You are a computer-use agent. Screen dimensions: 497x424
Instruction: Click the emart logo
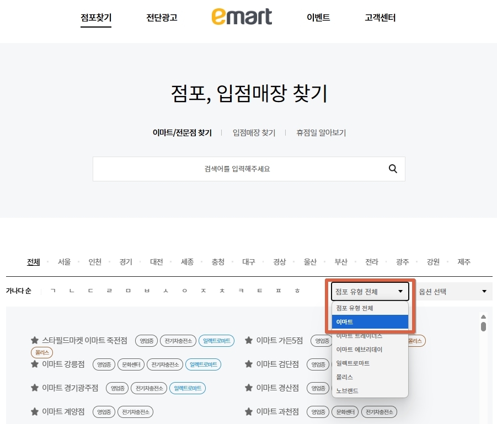242,17
